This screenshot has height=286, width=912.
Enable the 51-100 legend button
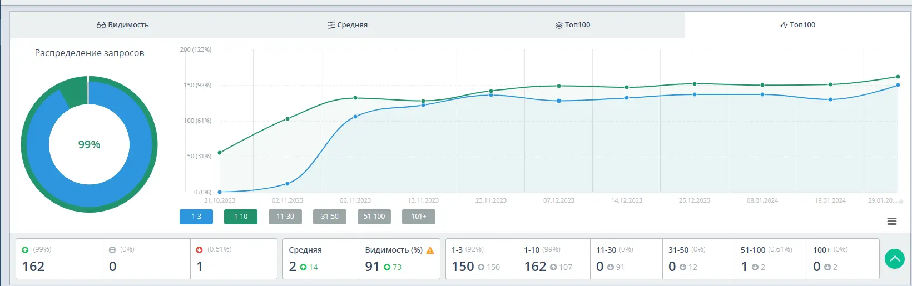(374, 217)
